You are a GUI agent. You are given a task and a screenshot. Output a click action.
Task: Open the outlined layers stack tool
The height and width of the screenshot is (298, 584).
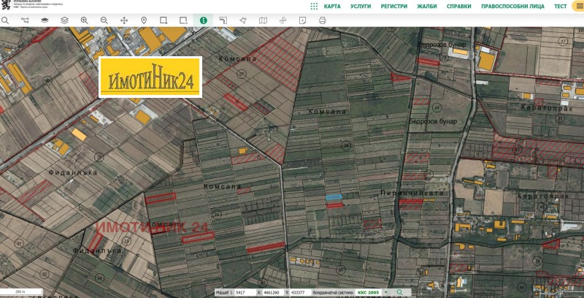coord(64,20)
